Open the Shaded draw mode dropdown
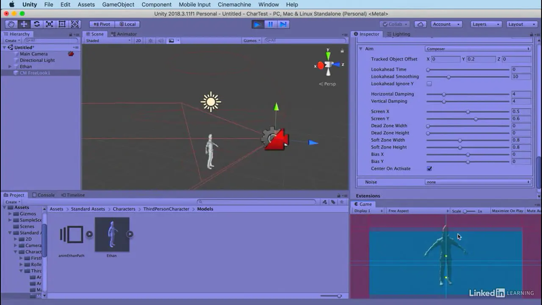The image size is (542, 305). [x=108, y=41]
